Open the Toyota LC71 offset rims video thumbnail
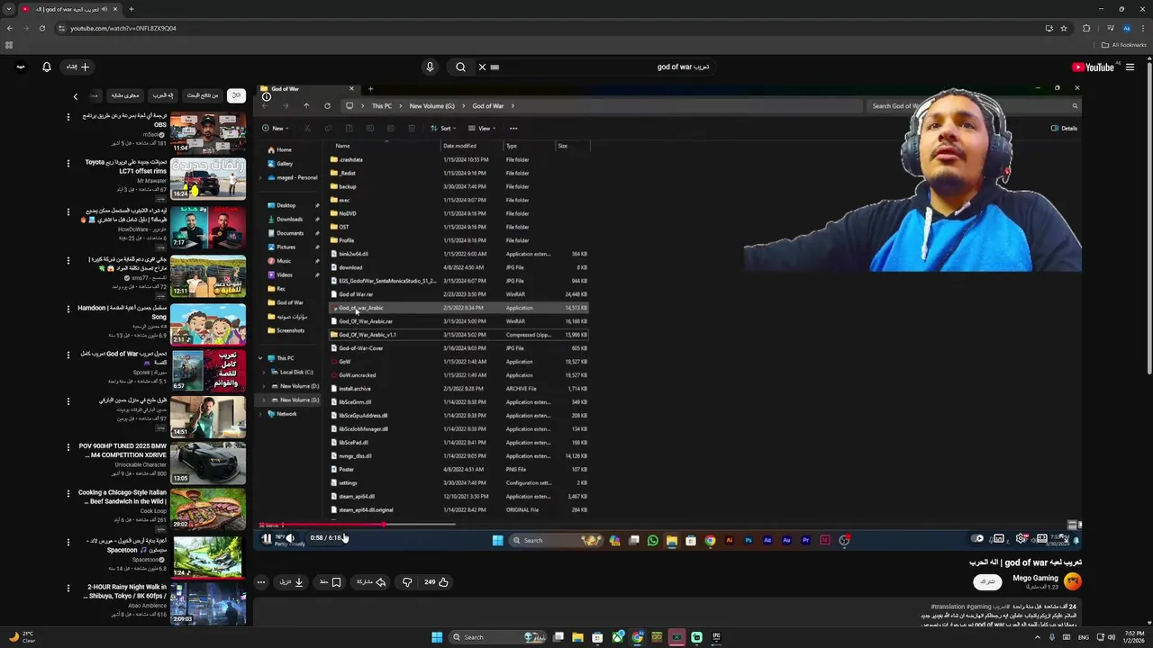1153x648 pixels. pos(208,178)
